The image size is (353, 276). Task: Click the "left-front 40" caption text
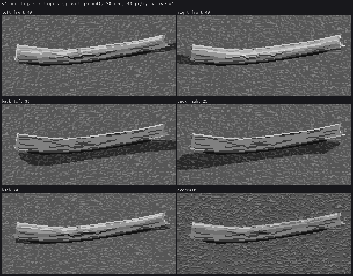tap(17, 12)
